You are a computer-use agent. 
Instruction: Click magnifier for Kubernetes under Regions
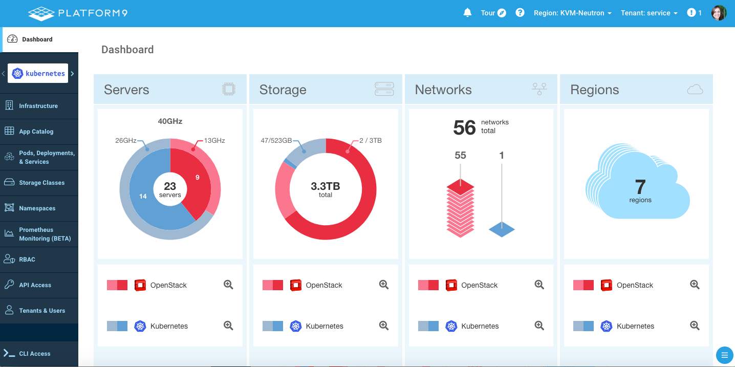[x=695, y=326]
